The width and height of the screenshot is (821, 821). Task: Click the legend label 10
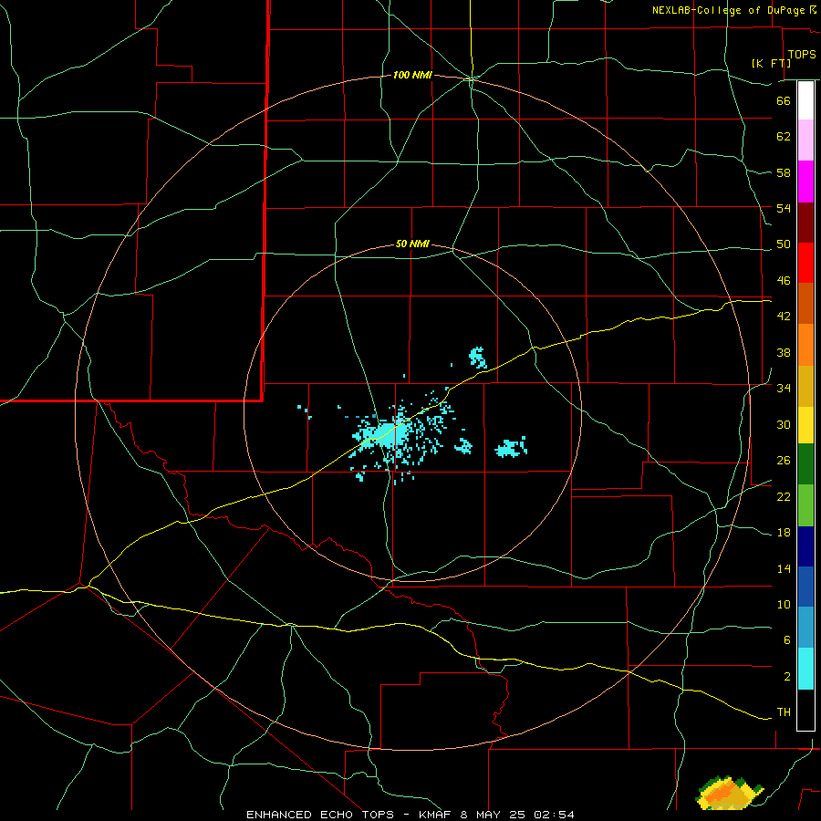(784, 604)
